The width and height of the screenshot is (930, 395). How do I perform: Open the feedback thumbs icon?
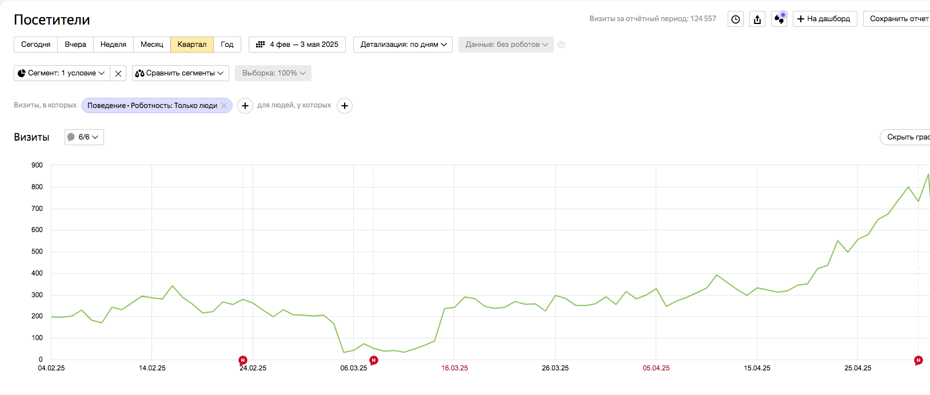click(779, 19)
